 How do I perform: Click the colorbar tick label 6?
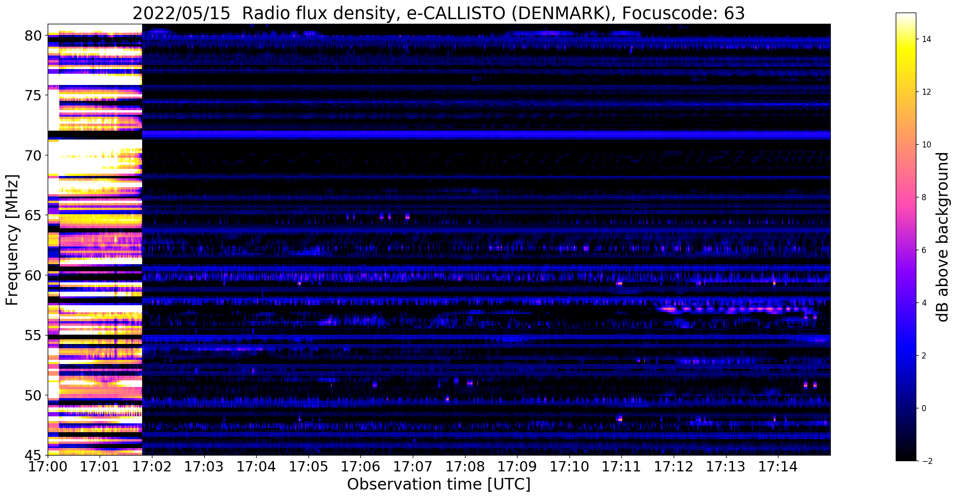click(923, 250)
